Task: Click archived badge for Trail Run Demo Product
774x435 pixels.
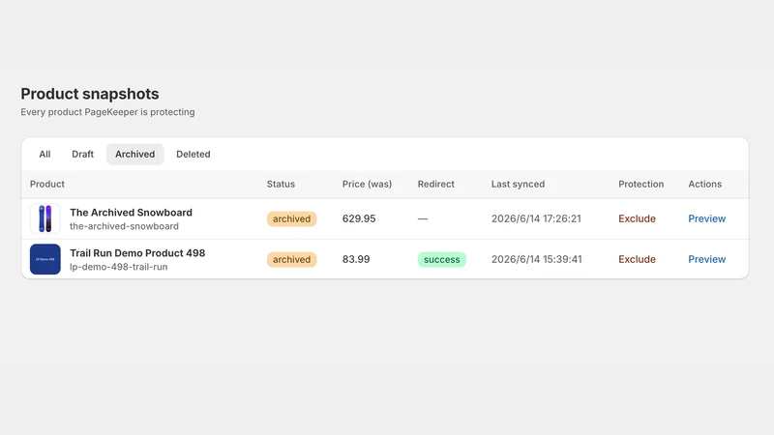Action: (x=292, y=259)
